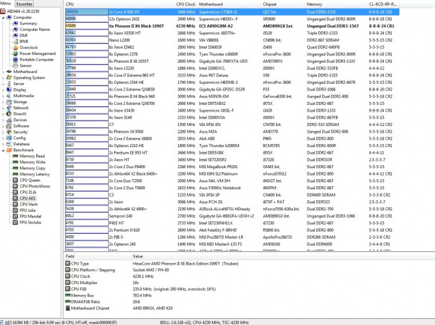The image size is (435, 325).
Task: Expand the Server tree node
Action: pos(4,84)
